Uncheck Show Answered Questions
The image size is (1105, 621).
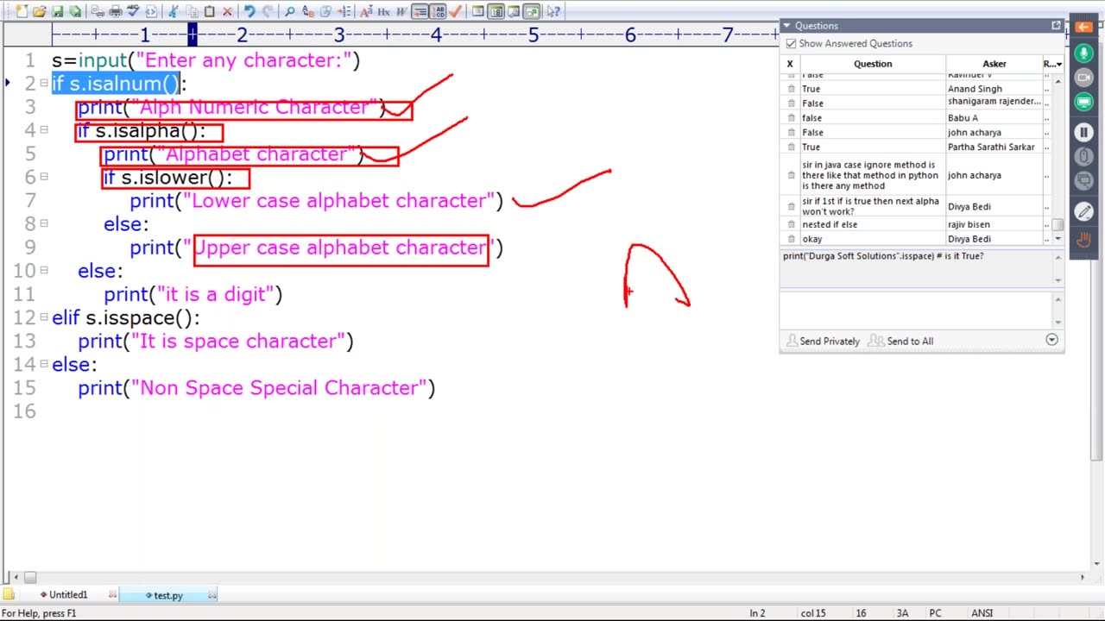pos(791,43)
